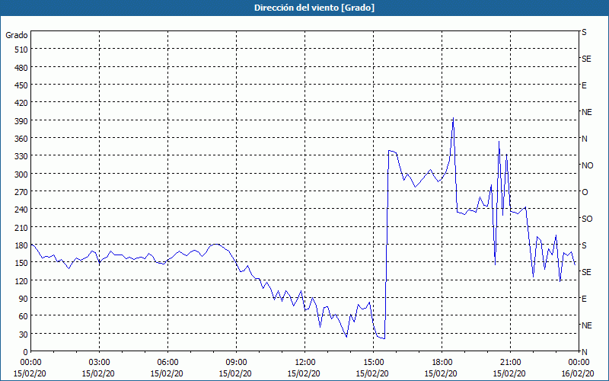Click the 00:00 label above 16/02/20
Image resolution: width=609 pixels, height=381 pixels.
(x=579, y=363)
